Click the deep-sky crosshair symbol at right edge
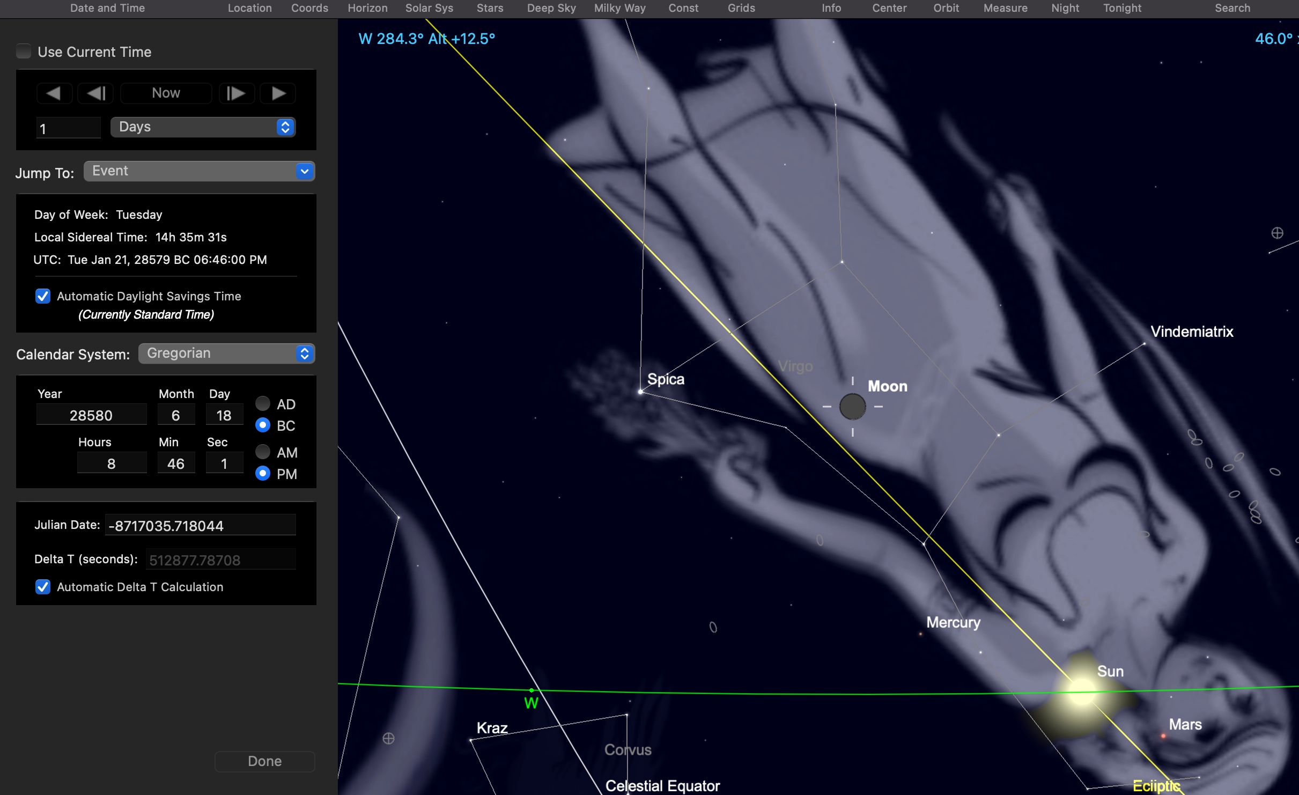1299x795 pixels. tap(1278, 233)
